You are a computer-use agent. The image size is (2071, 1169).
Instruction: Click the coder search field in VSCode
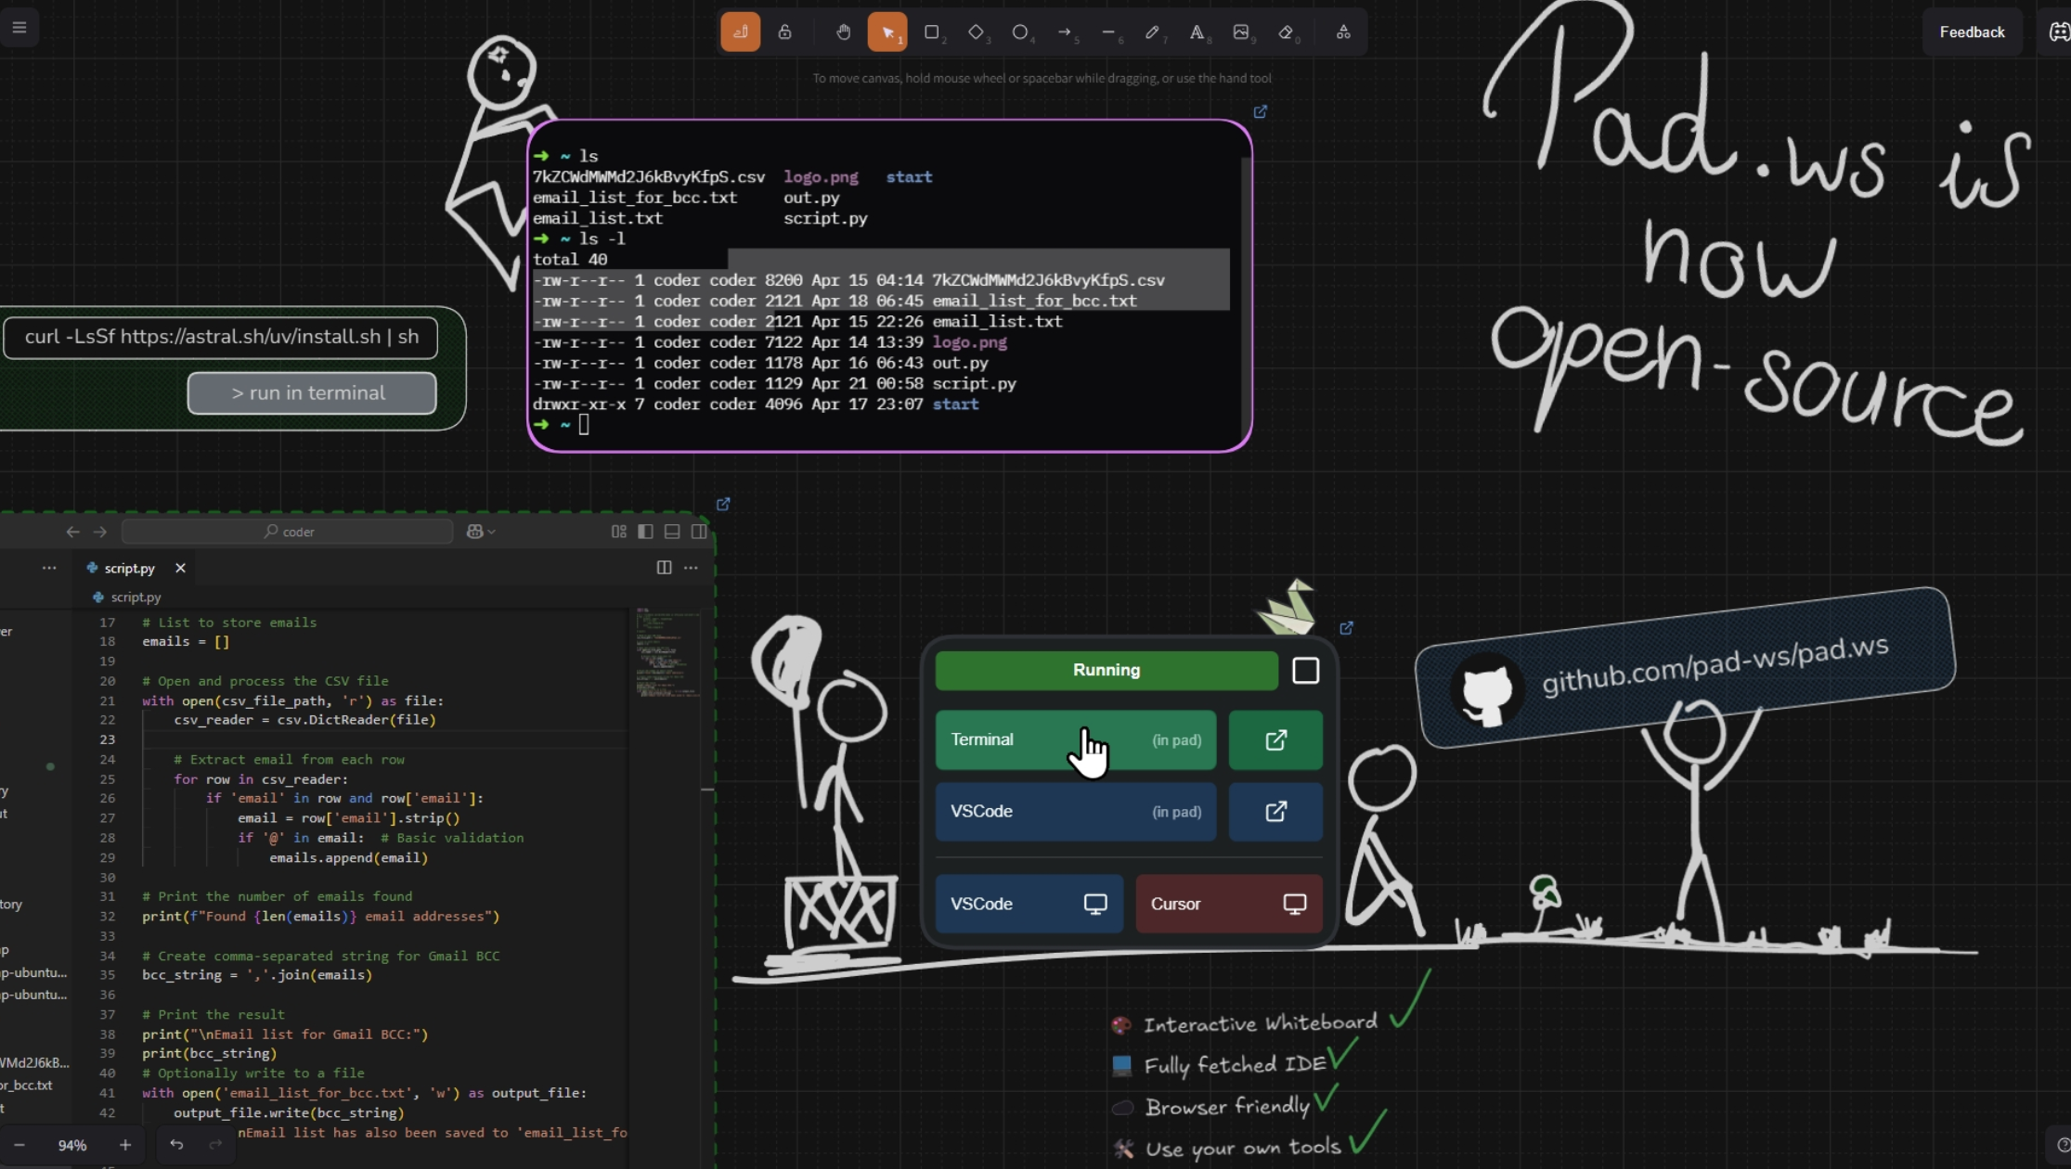tap(288, 532)
